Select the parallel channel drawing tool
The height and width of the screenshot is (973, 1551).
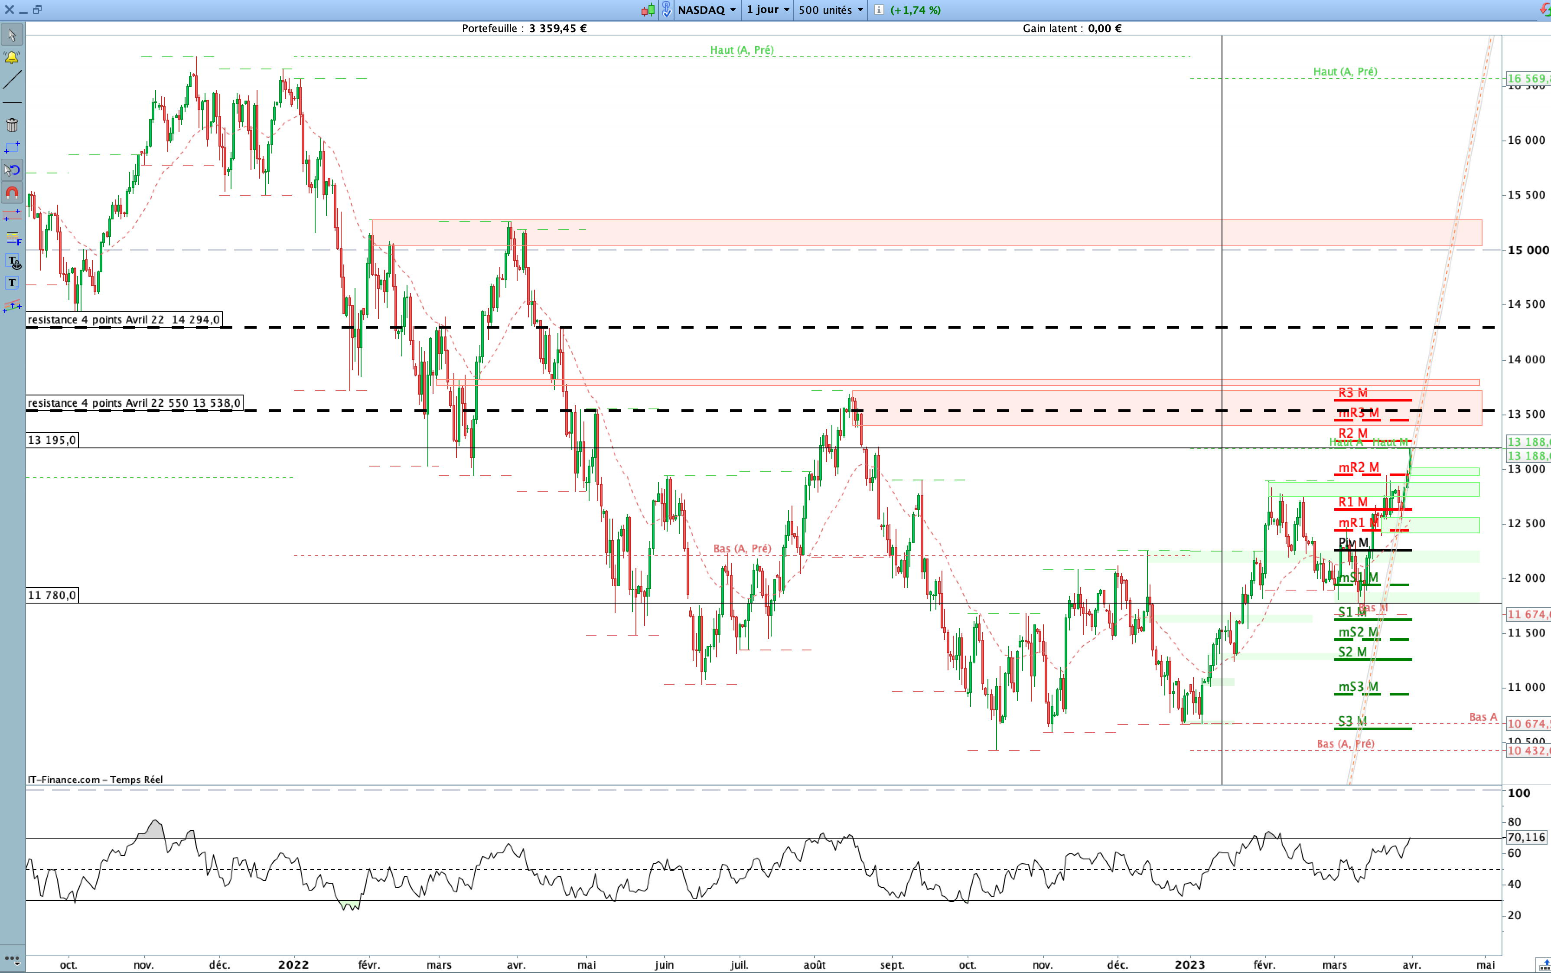[12, 306]
